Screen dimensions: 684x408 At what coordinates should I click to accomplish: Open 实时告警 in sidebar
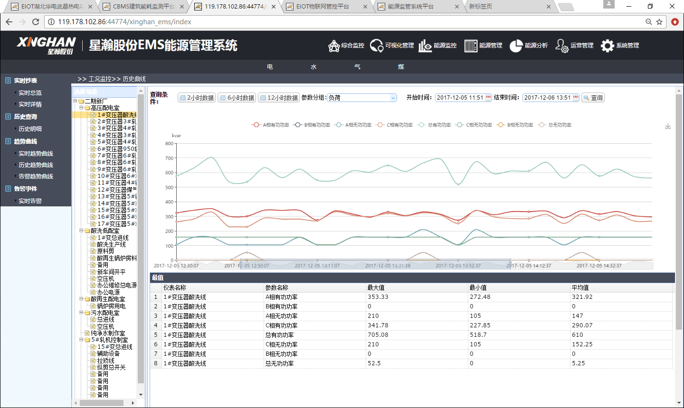tap(30, 201)
